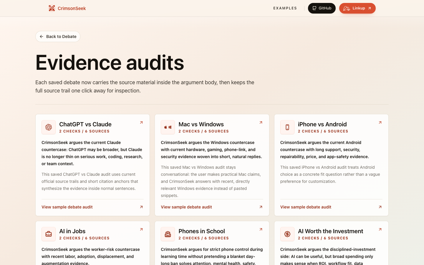Click the iPhone vs Android audit description text

coord(330,174)
